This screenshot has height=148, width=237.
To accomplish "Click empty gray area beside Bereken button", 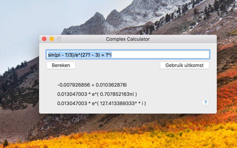I will click(118, 65).
